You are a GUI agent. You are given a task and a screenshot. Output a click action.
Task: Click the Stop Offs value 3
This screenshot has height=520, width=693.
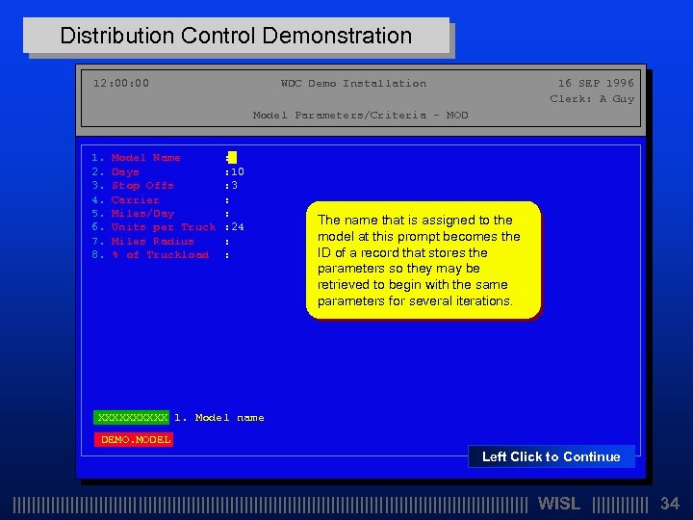pyautogui.click(x=234, y=185)
